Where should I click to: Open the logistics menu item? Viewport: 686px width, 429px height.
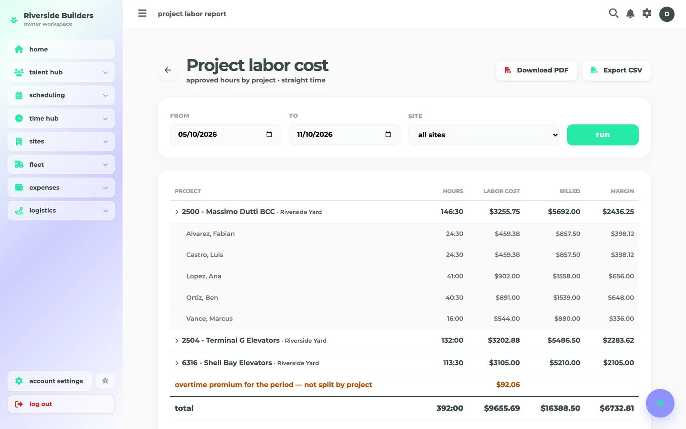61,211
